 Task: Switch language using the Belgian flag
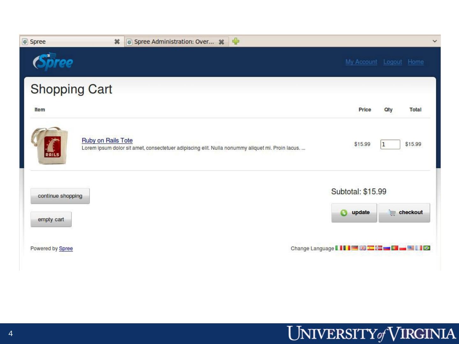click(347, 248)
